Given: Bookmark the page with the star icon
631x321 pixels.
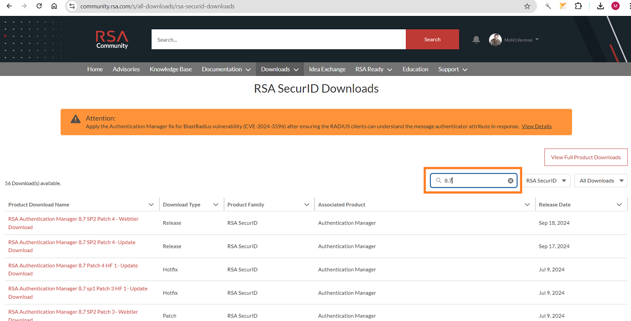Looking at the screenshot, I should coord(527,6).
